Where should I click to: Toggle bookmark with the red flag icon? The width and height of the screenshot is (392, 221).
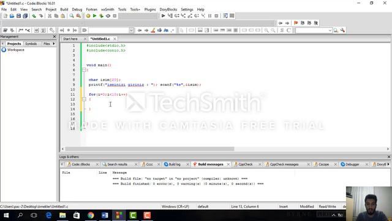point(296,23)
